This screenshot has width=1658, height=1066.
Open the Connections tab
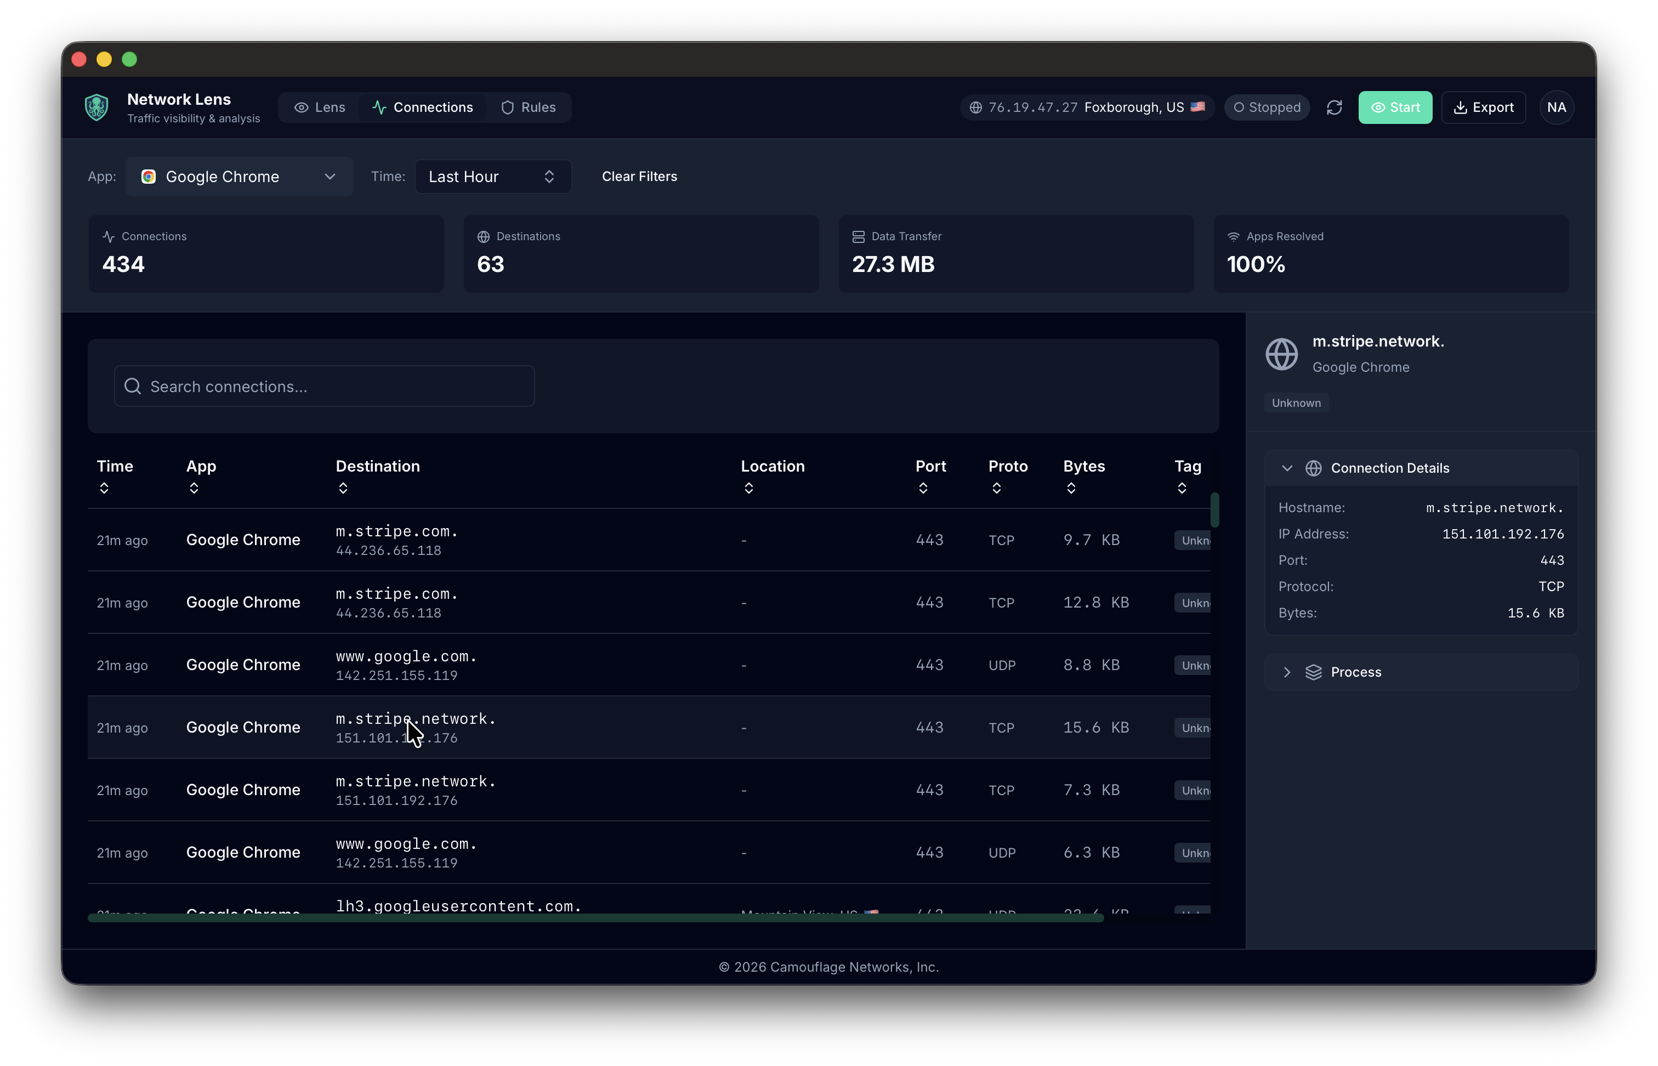(x=423, y=107)
